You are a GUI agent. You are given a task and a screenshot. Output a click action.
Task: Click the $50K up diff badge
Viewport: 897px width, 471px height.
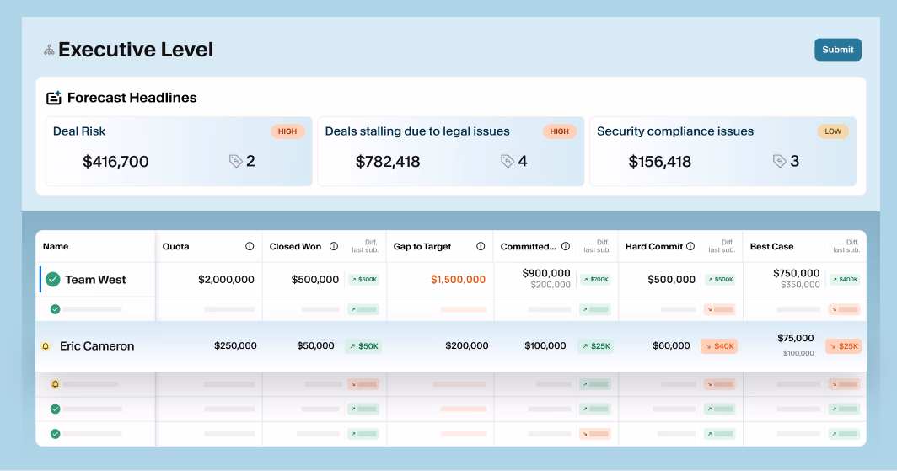364,345
